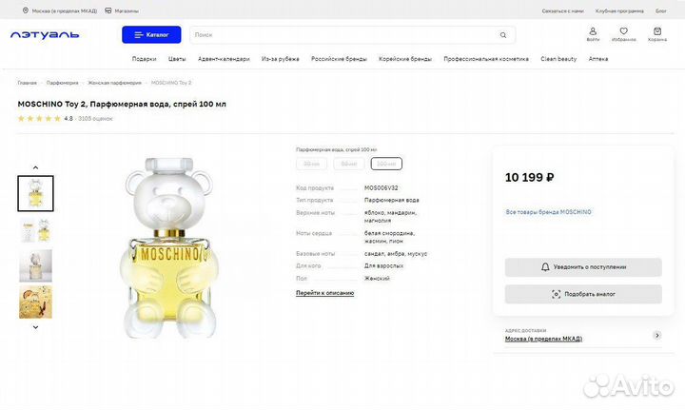
Task: Click Перейти к описанию link
Action: (x=324, y=293)
